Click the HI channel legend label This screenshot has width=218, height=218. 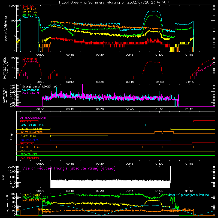[30, 61]
